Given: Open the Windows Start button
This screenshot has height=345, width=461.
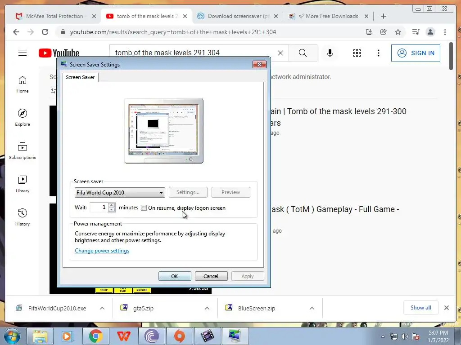Looking at the screenshot, I should (11, 336).
